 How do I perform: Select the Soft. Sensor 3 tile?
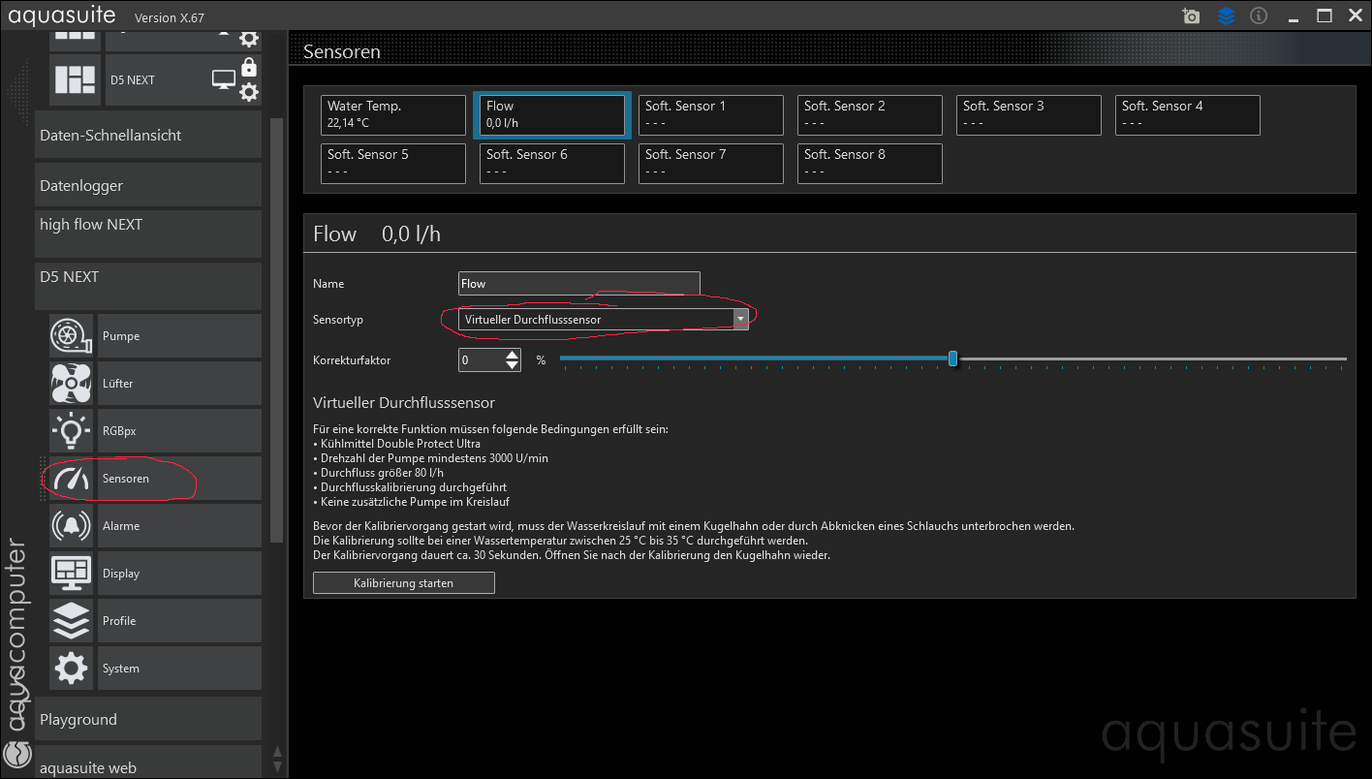point(1029,114)
